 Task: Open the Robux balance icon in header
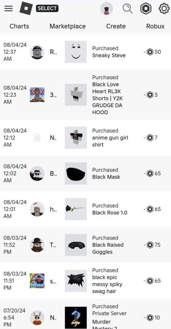click(146, 8)
